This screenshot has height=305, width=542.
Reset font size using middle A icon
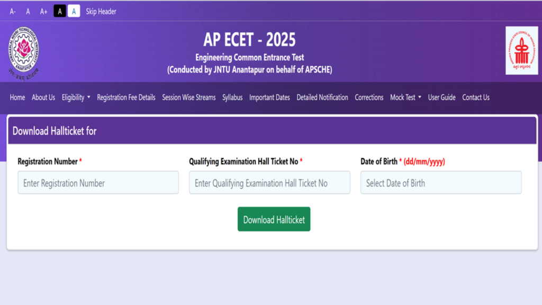pos(28,11)
